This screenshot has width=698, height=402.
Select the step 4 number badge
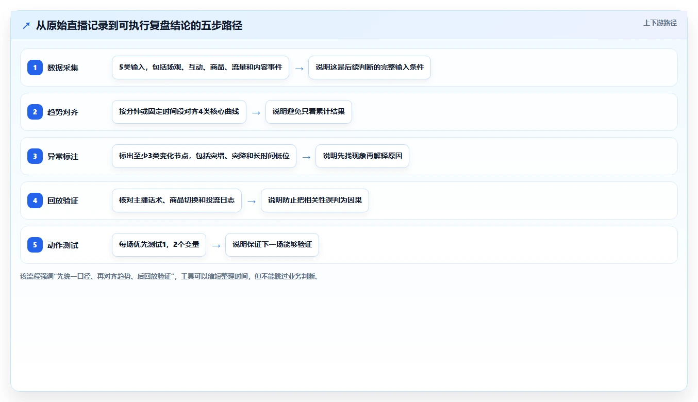[35, 200]
